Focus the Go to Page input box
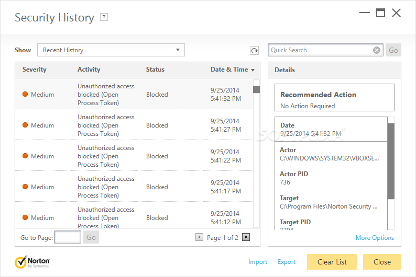This screenshot has width=416, height=277. [68, 237]
